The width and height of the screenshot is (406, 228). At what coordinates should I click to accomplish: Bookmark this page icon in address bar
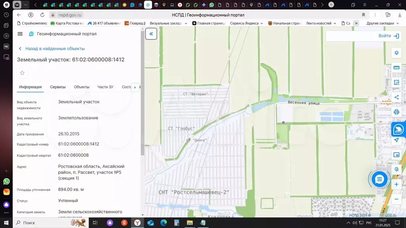point(364,15)
